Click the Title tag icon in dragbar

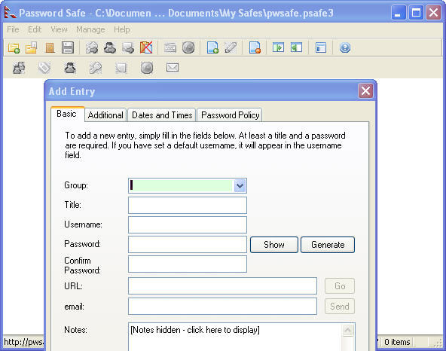click(x=44, y=68)
